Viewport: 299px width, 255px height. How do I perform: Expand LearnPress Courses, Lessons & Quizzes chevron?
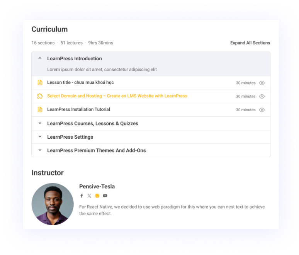coord(40,123)
